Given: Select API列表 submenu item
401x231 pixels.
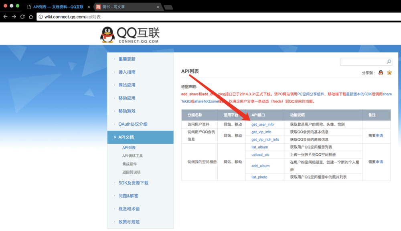Looking at the screenshot, I should (x=129, y=148).
